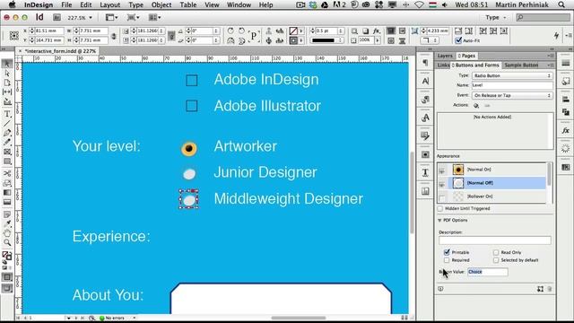Click the Rotate 90° clockwise icon
574x323 pixels.
pos(230,31)
